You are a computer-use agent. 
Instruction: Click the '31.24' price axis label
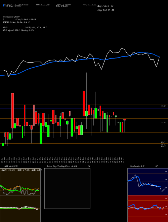click(163, 123)
